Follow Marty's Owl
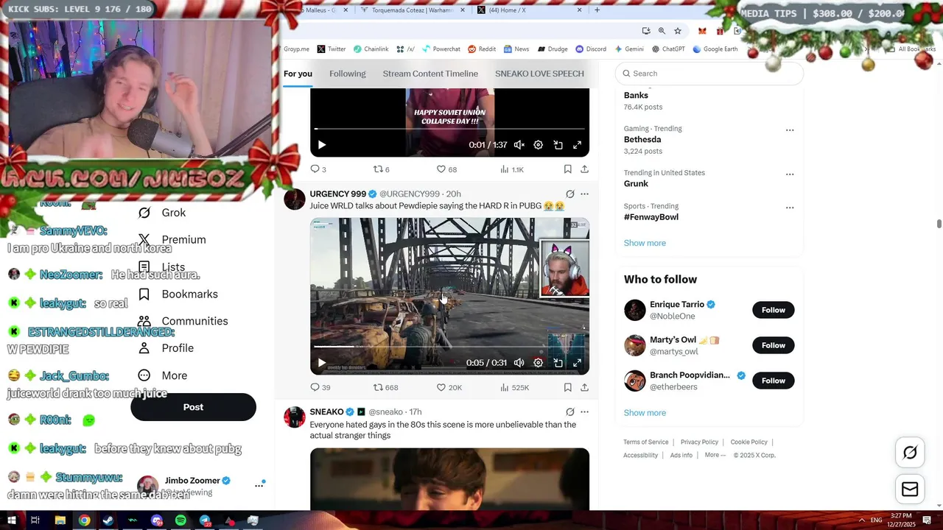This screenshot has width=943, height=530. click(x=773, y=345)
